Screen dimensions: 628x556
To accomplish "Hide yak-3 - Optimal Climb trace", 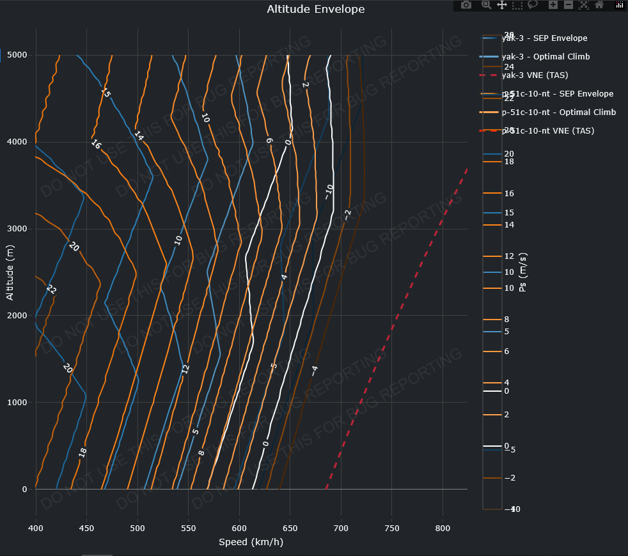I will click(545, 57).
